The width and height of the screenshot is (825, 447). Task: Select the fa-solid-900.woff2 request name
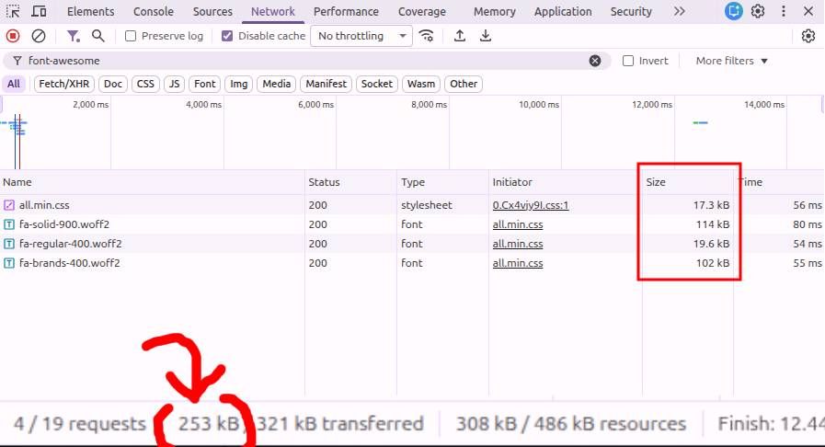tap(64, 224)
